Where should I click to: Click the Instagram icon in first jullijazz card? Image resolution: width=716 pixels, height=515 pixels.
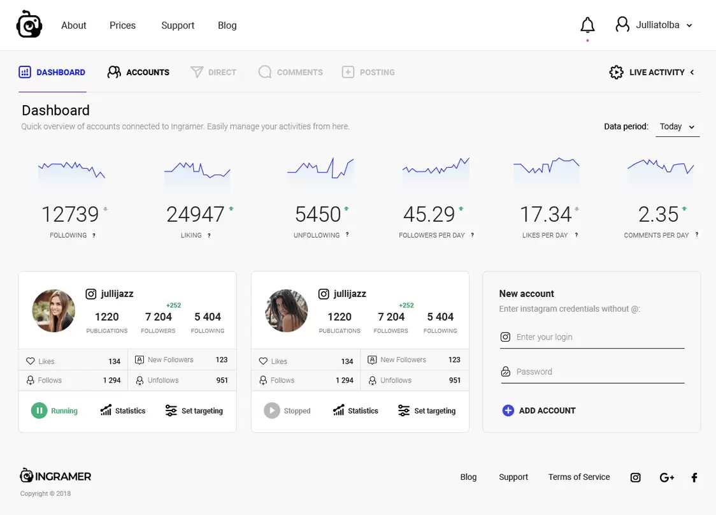pyautogui.click(x=91, y=294)
